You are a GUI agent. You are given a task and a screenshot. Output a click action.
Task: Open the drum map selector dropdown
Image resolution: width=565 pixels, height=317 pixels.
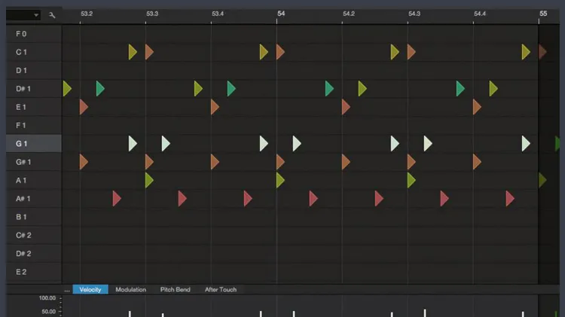pos(23,14)
